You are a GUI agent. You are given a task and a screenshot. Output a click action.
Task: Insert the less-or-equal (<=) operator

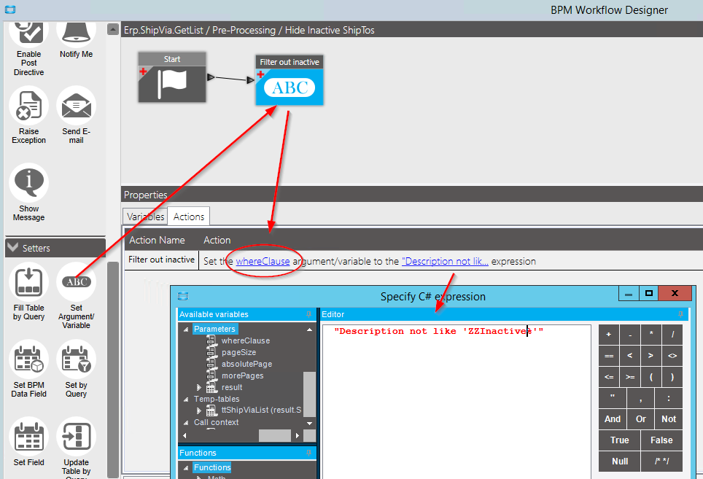pos(609,377)
